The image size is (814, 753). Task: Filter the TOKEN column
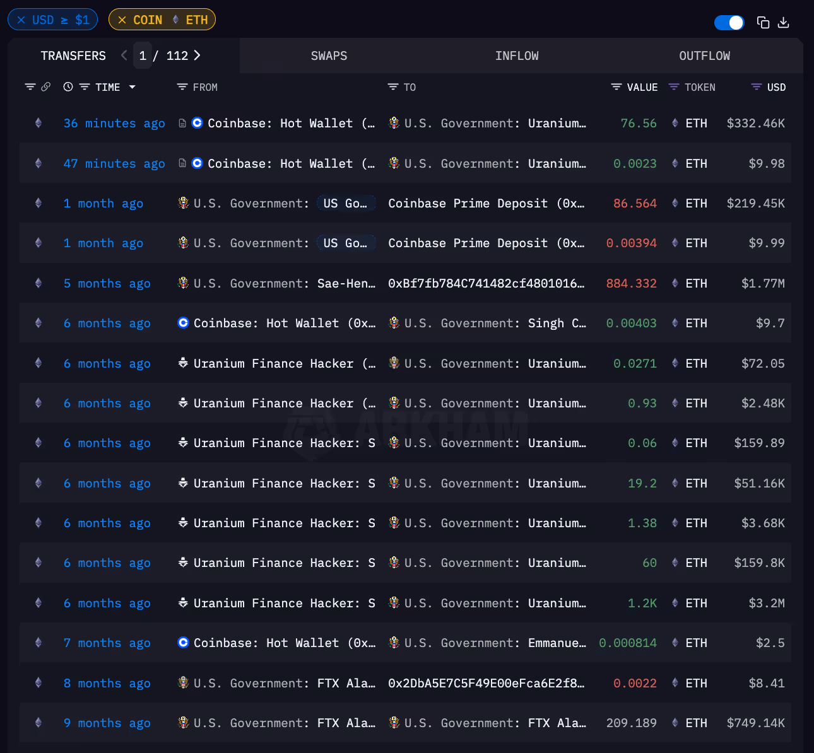674,87
